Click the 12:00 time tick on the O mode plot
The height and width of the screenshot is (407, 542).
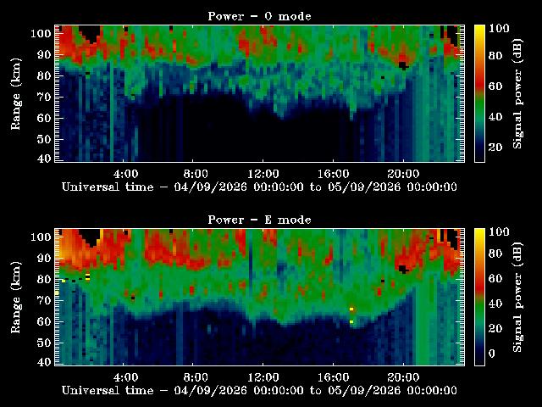[263, 173]
